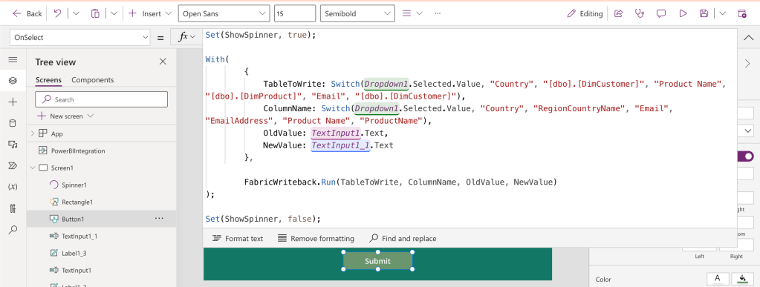
Task: Switch to the Components tab
Action: click(x=93, y=80)
